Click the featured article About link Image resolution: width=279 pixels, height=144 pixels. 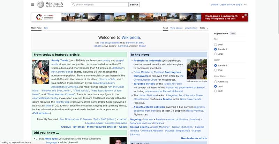pos(123,127)
